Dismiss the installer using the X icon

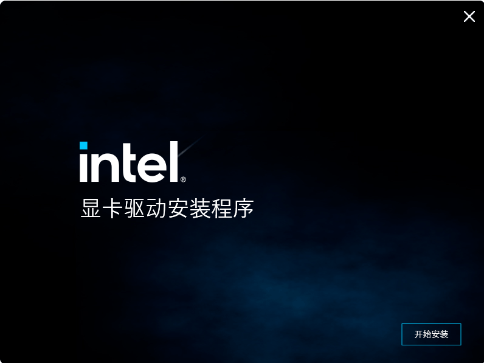[x=469, y=16]
